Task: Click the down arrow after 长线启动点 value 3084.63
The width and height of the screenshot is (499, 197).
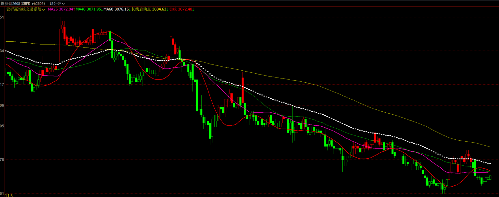Action: pyautogui.click(x=167, y=9)
